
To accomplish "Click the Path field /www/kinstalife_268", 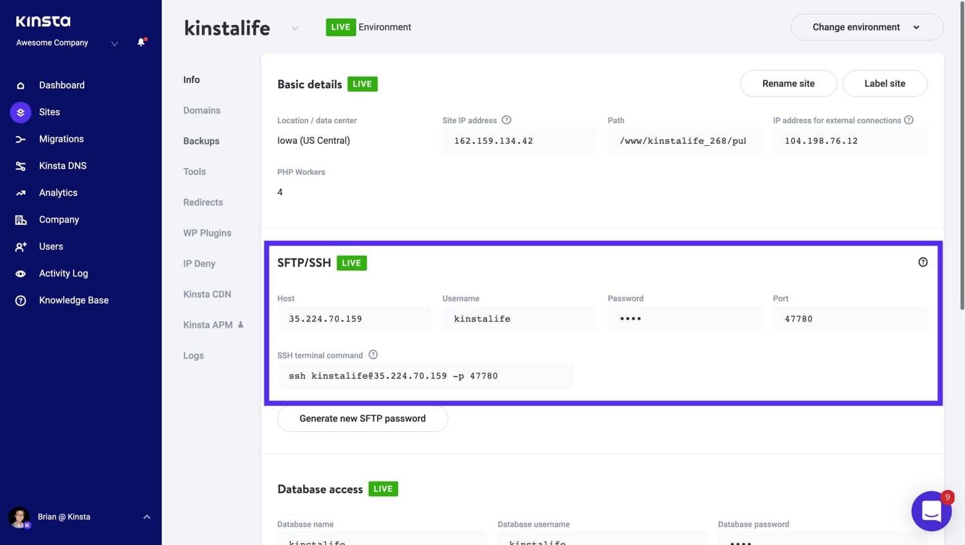I will click(685, 141).
